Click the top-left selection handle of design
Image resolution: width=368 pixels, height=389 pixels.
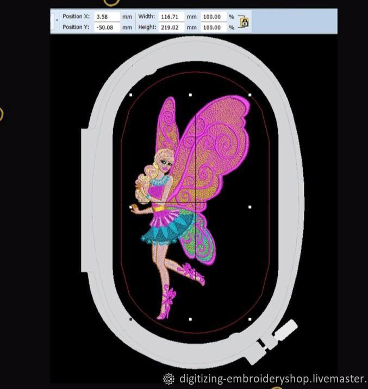(131, 95)
